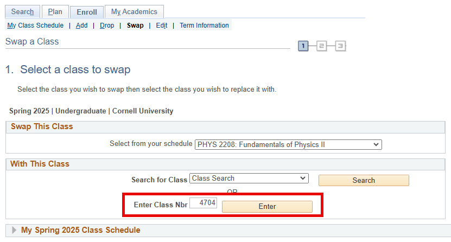451x242 pixels.
Task: Open the Search for Class dropdown
Action: 249,179
